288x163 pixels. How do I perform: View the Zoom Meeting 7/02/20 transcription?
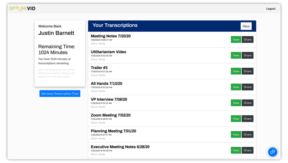click(x=236, y=119)
